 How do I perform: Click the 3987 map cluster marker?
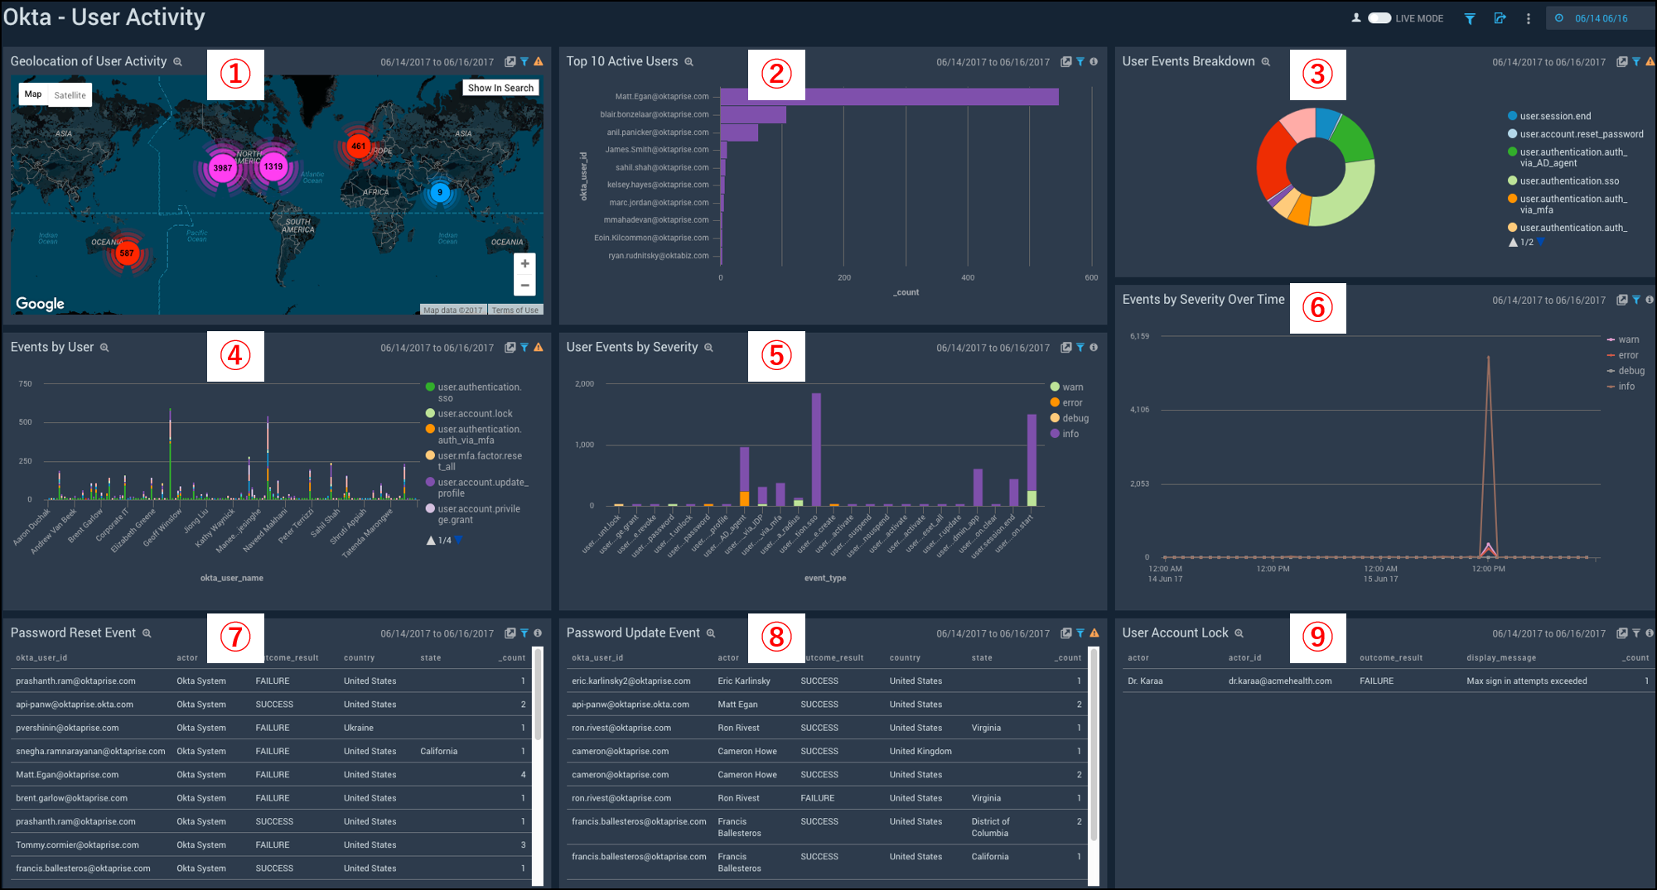[x=223, y=168]
